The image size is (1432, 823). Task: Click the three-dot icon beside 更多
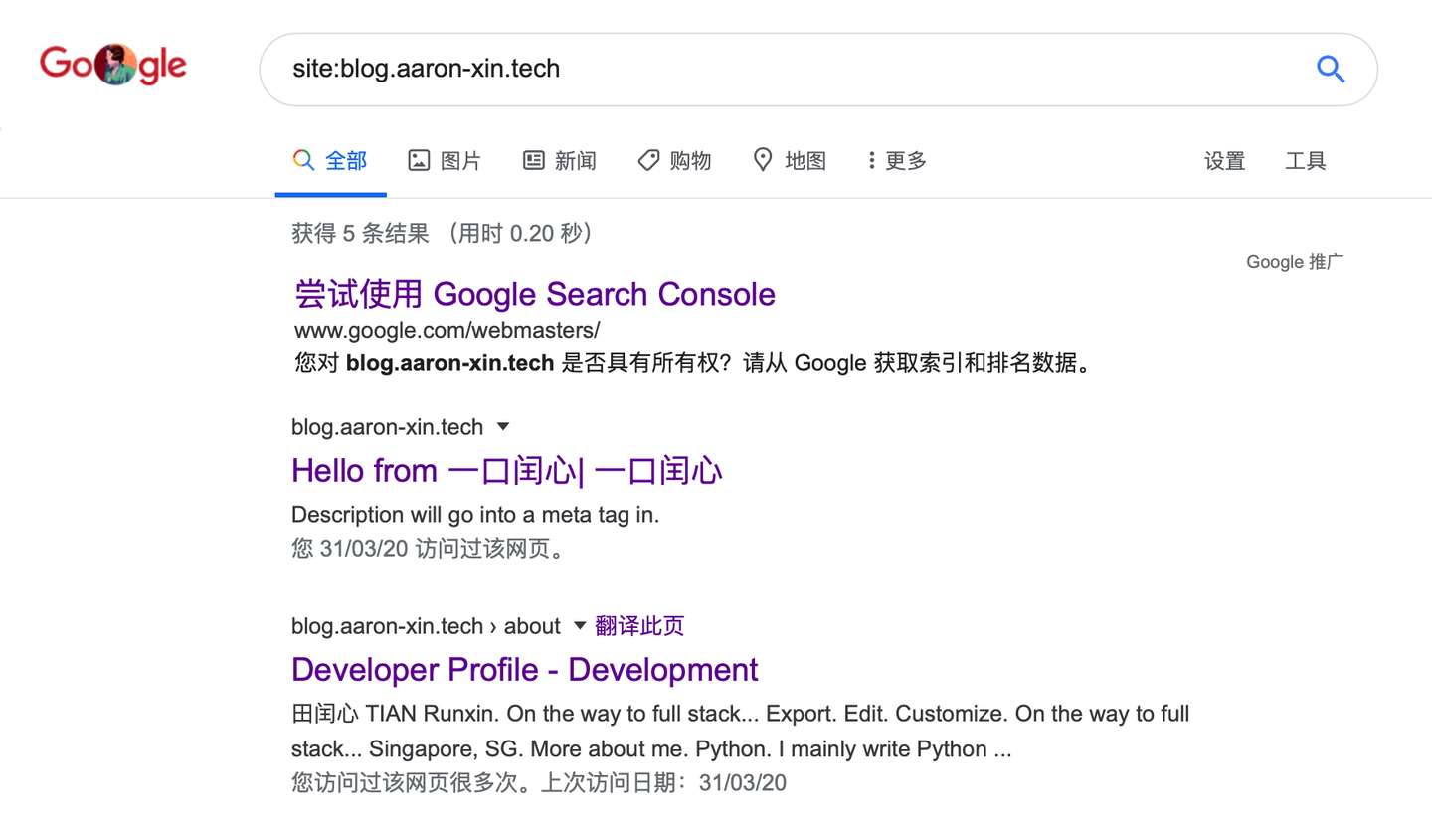[x=871, y=160]
